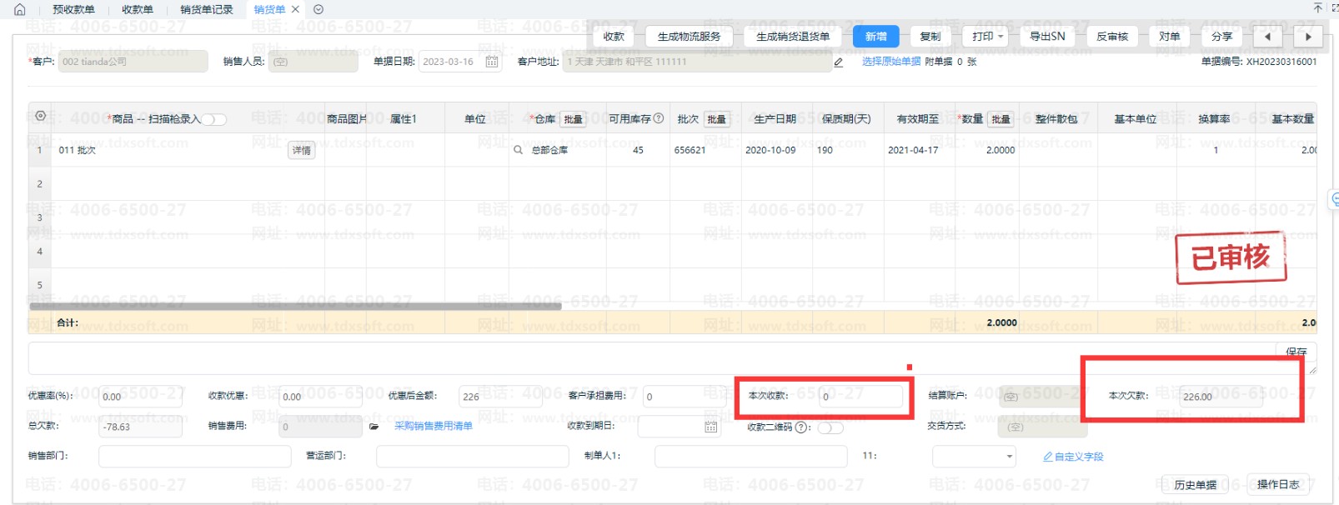Click the blue 新增 button
This screenshot has height=505, width=1339.
click(875, 37)
